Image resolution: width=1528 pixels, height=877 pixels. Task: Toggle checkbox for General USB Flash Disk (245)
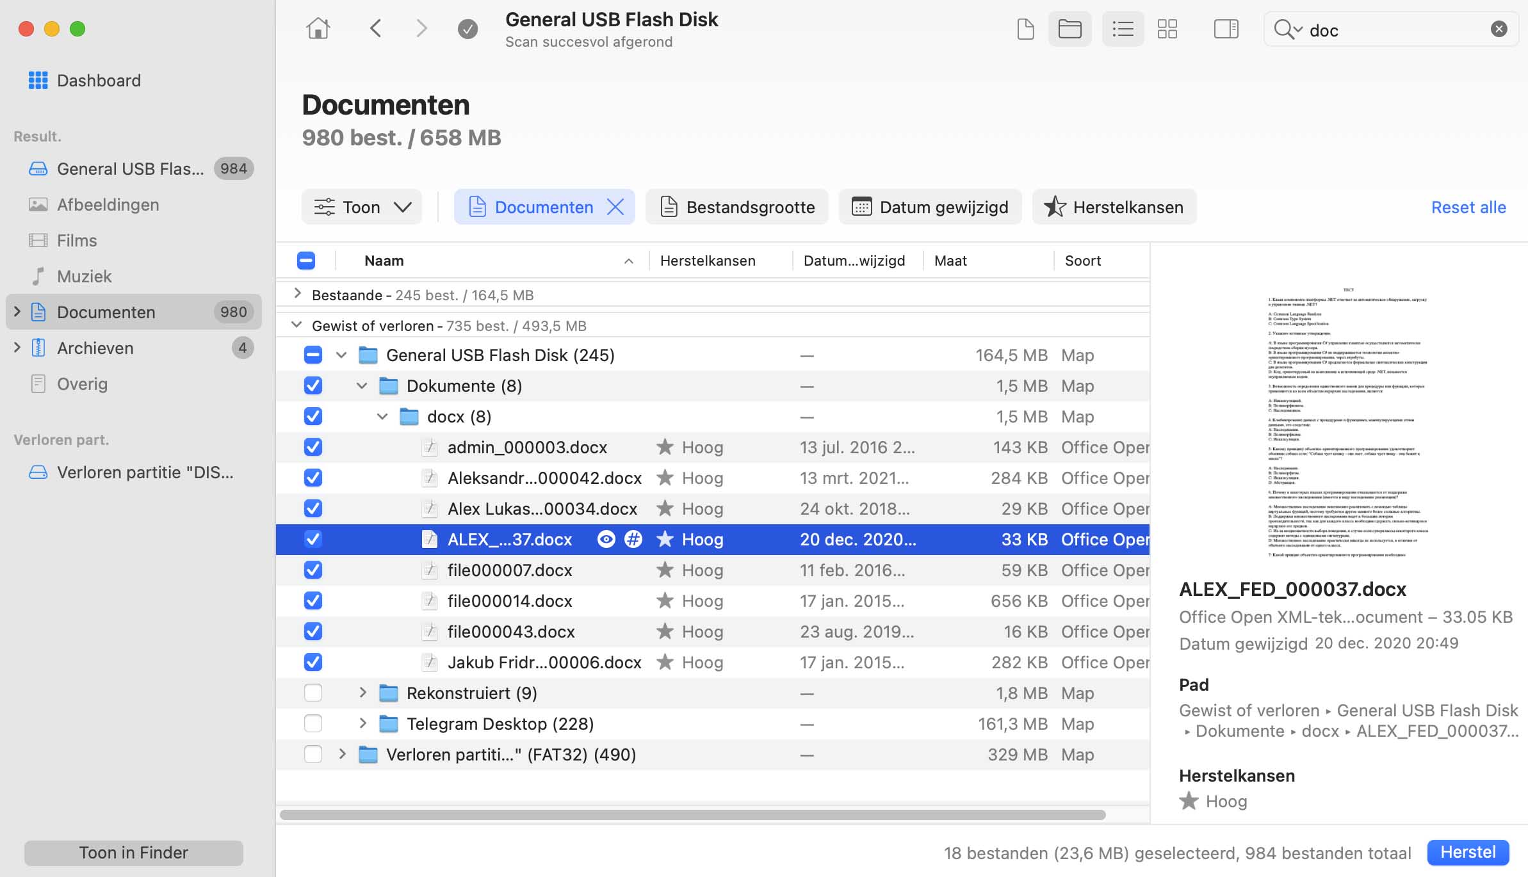click(x=313, y=355)
